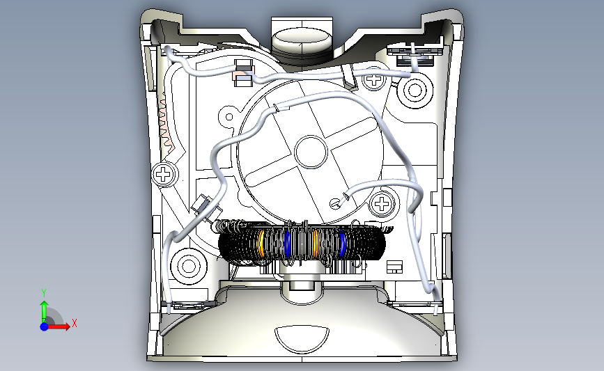Select the cylindrical knob at the housing top
The image size is (604, 371).
302,42
